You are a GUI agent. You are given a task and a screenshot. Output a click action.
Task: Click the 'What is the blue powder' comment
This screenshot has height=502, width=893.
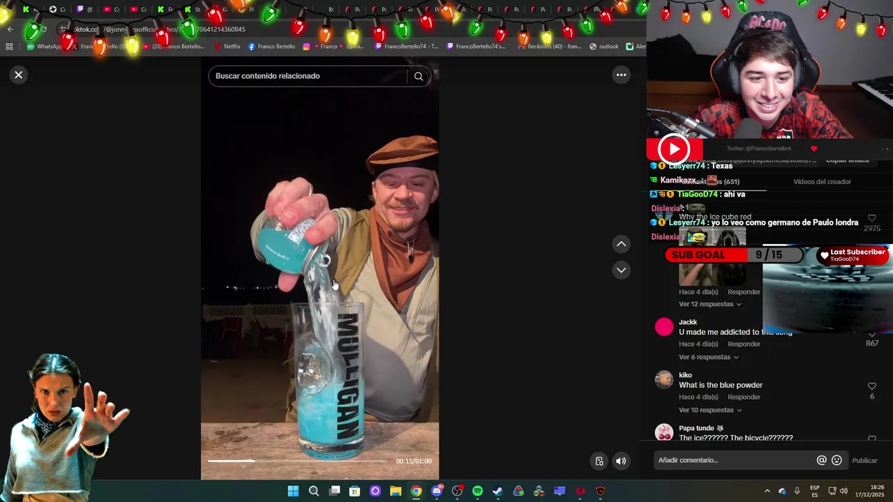[x=721, y=385]
